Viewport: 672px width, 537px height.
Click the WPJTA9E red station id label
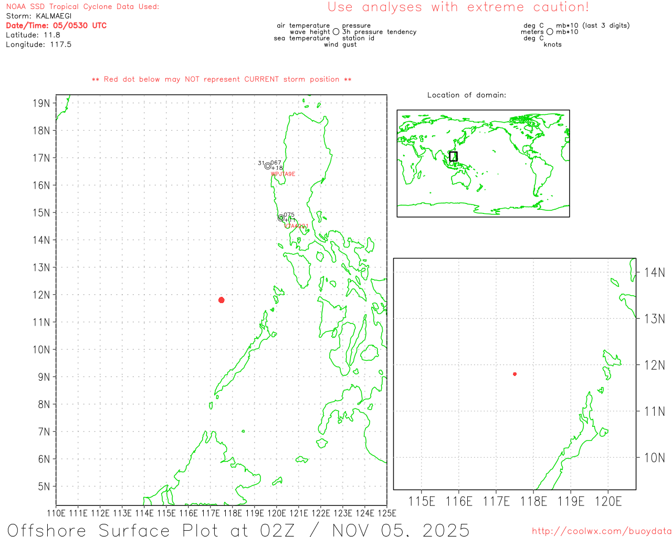point(283,174)
